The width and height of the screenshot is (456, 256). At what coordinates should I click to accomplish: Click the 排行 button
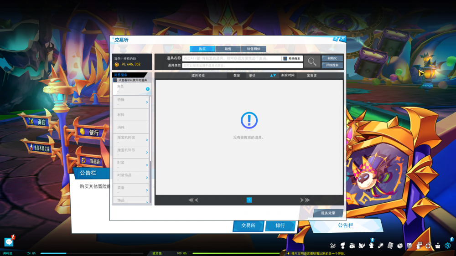(x=280, y=225)
